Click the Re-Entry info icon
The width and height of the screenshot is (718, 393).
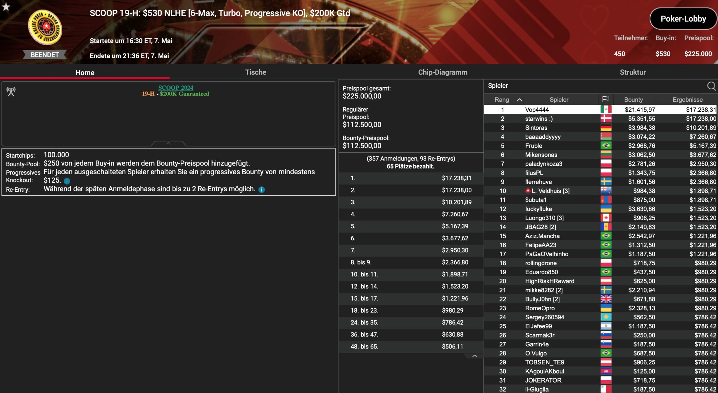[x=261, y=190]
